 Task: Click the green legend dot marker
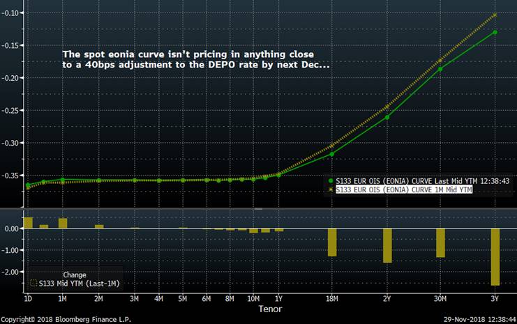pos(331,181)
